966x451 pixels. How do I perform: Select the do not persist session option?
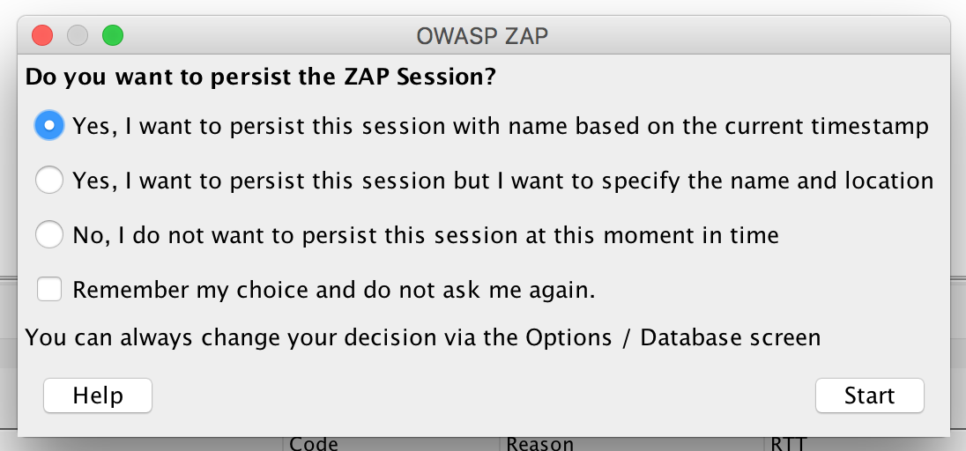(49, 234)
